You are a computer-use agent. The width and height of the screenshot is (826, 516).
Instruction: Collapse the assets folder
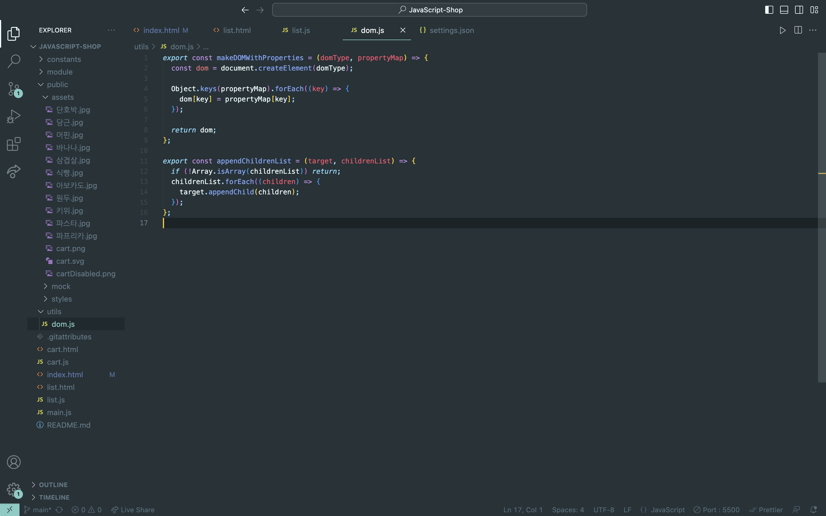tap(63, 97)
